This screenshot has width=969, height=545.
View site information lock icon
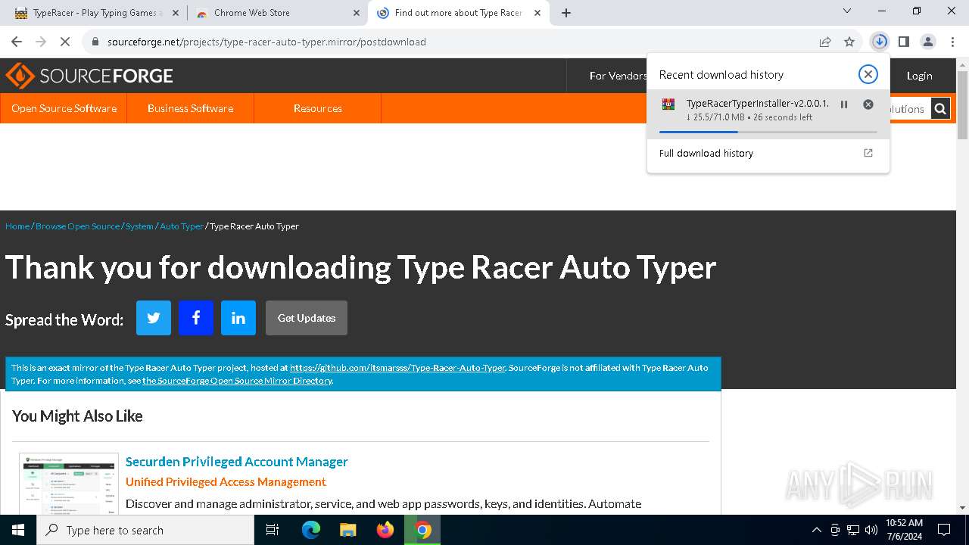tap(95, 42)
